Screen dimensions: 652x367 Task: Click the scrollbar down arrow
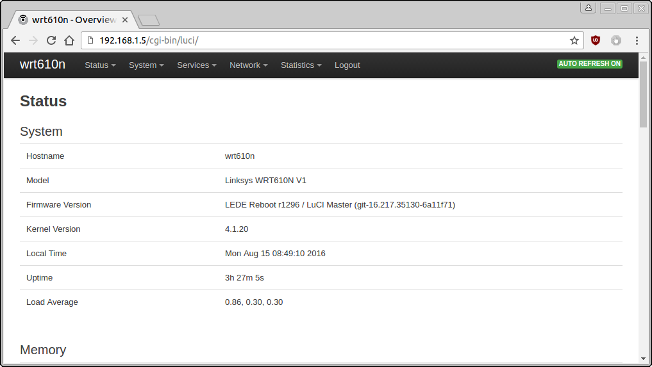coord(643,358)
